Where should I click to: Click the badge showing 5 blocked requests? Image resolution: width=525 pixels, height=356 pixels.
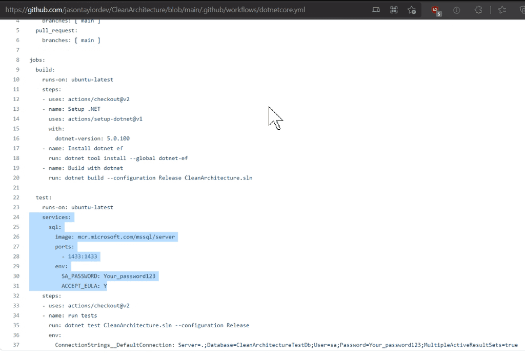pyautogui.click(x=439, y=13)
